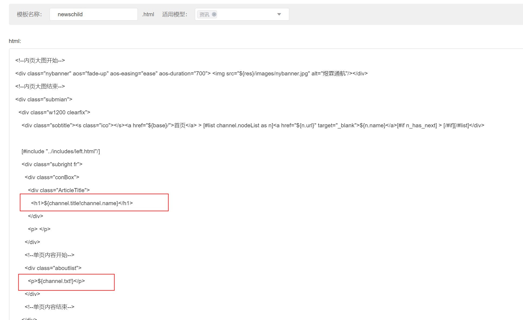
Task: Place cursor on the channel.txt paragraph line
Action: pyautogui.click(x=56, y=281)
